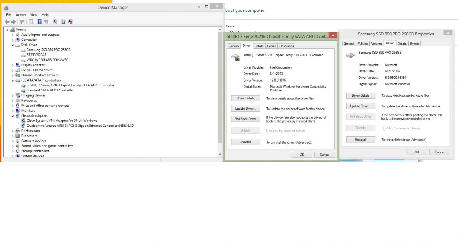Click the network icon beside Cisco Systems VPN Adapter
458x243 pixels.
(x=23, y=121)
